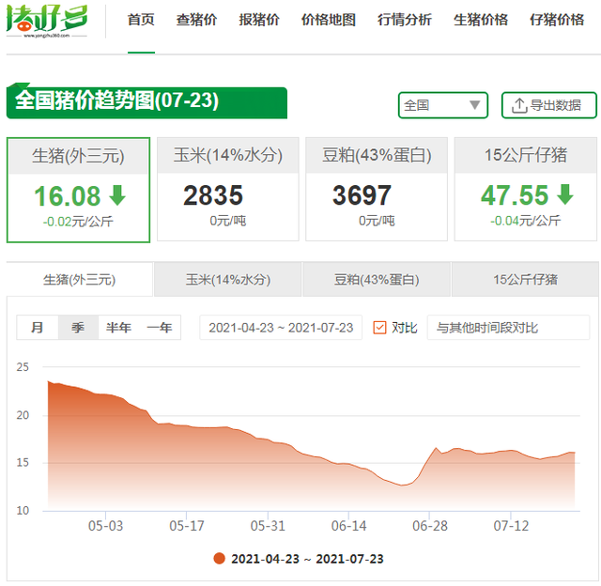The width and height of the screenshot is (601, 586).
Task: Open the 查猪价 navigation item
Action: [x=196, y=20]
